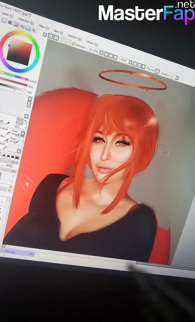Click scroll-down arrow of scratchpad panel
Viewport: 195px width, 322px height.
26,116
